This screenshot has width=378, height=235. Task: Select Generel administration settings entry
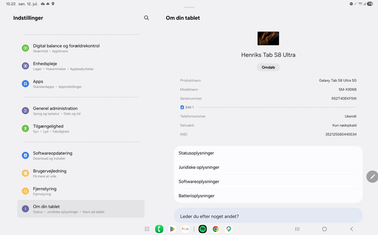81,111
